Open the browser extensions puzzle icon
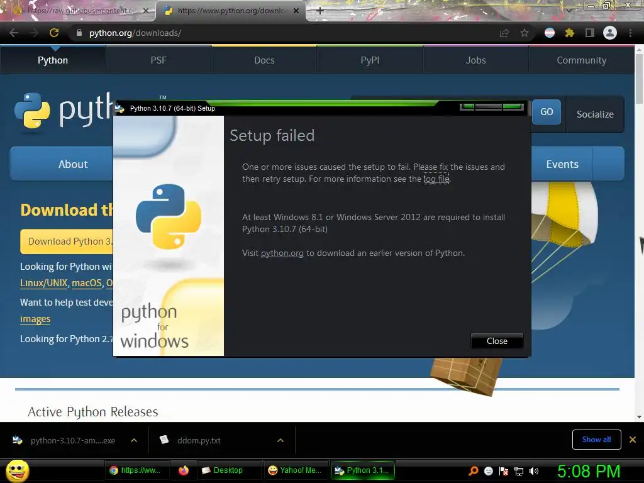Screen dimensions: 644x483 click(x=569, y=33)
